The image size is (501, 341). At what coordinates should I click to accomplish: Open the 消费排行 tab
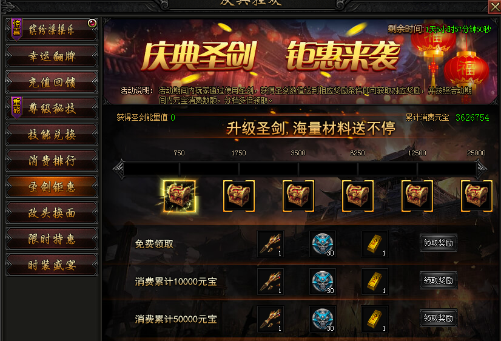point(52,160)
